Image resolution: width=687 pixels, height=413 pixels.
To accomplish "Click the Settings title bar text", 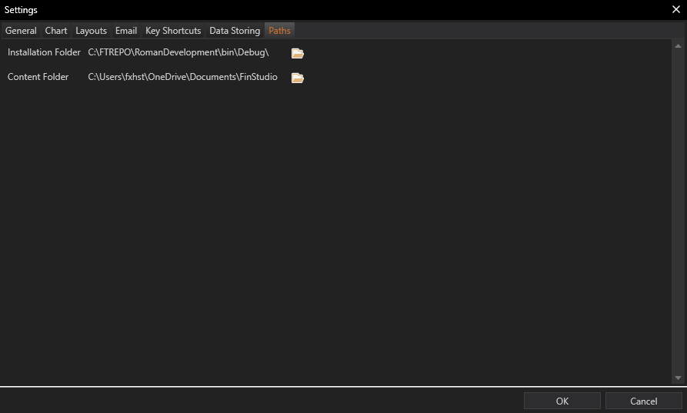I will pos(21,10).
